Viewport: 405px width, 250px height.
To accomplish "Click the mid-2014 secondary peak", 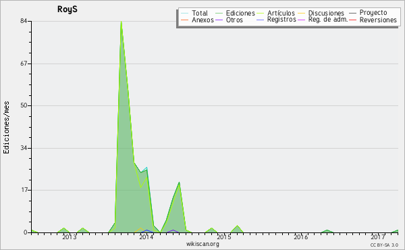I will coord(179,183).
